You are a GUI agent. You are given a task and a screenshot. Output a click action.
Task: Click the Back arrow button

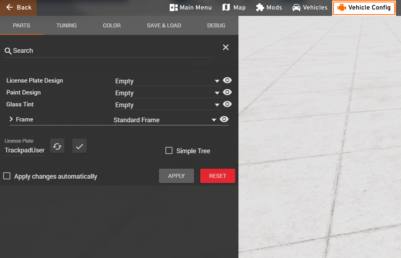point(18,8)
